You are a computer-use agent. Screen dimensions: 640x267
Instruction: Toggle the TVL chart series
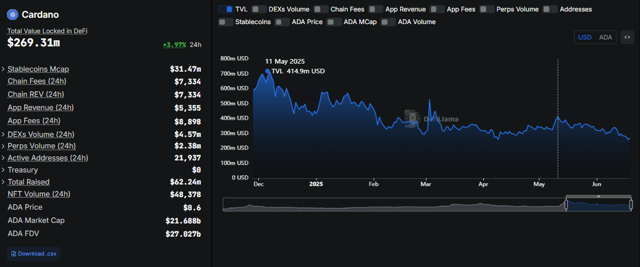pos(226,9)
